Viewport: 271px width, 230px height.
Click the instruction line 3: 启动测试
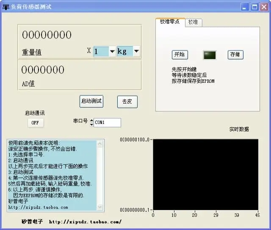click(x=21, y=172)
